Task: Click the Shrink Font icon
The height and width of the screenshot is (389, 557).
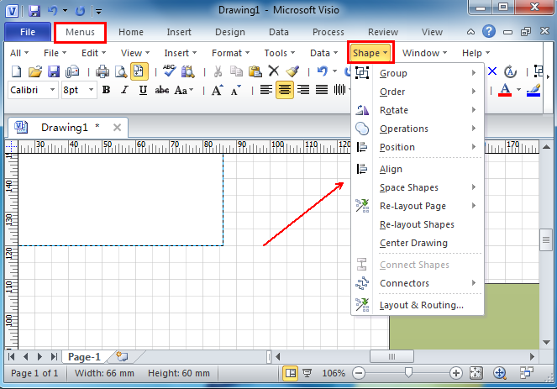Action: coord(236,90)
